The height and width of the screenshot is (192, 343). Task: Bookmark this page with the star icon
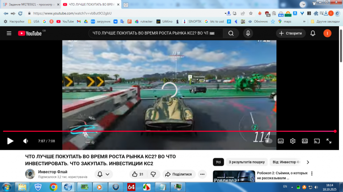click(x=251, y=13)
